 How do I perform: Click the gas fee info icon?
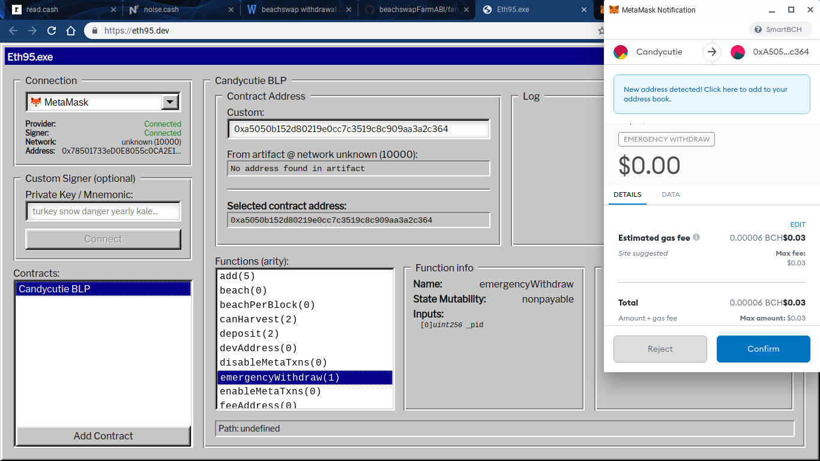pos(696,238)
